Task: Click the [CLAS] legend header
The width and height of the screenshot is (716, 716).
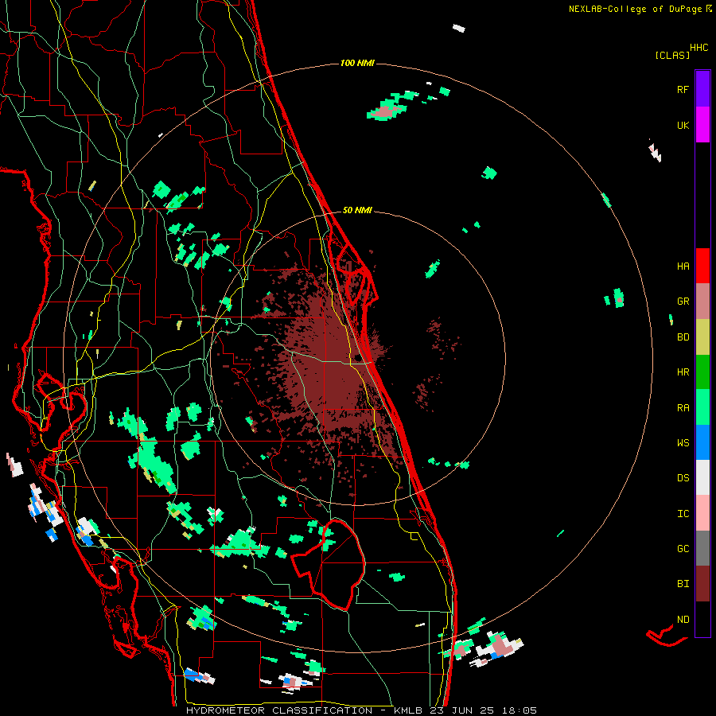Action: coord(672,55)
